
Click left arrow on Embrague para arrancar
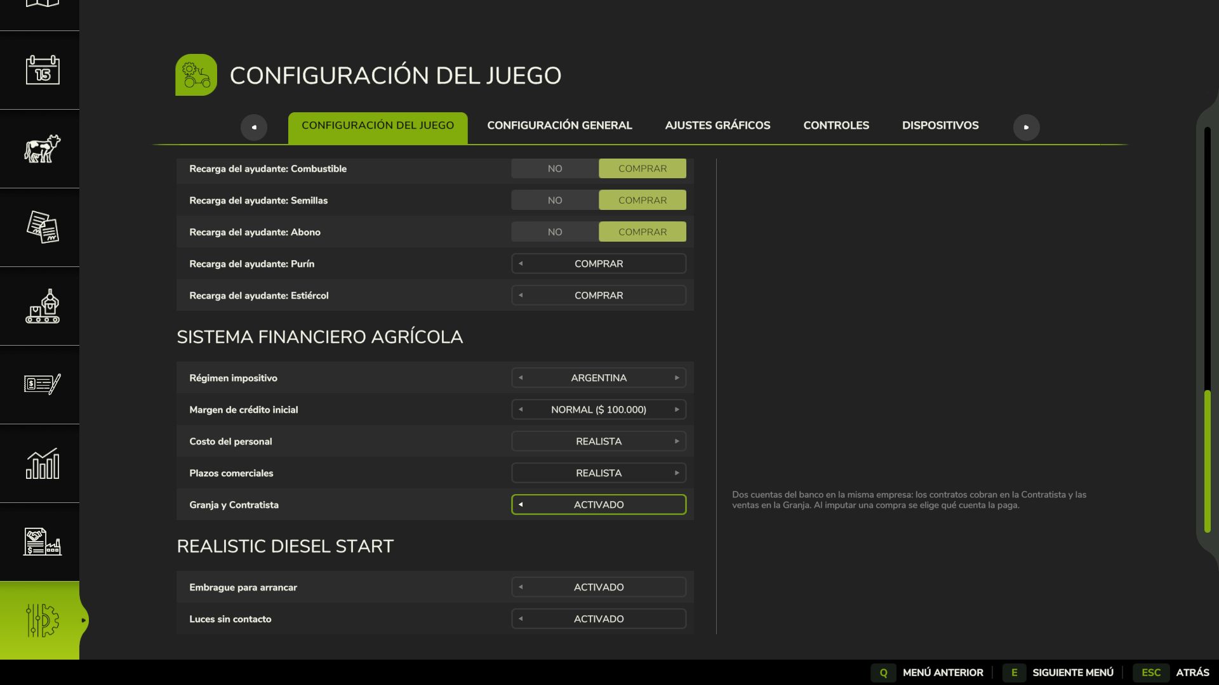(x=521, y=587)
